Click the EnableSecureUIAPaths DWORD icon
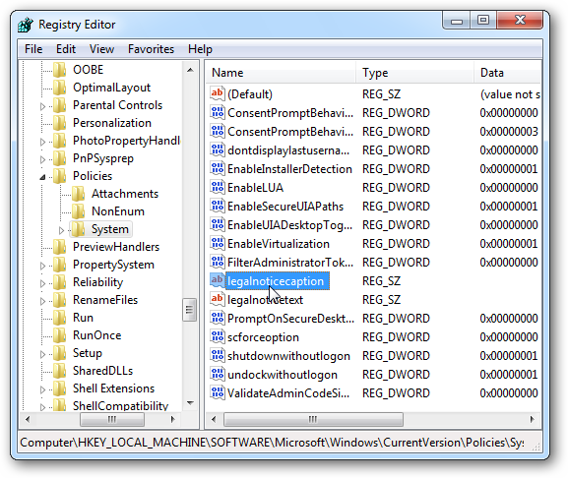Viewport: 568px width, 478px height. (217, 206)
